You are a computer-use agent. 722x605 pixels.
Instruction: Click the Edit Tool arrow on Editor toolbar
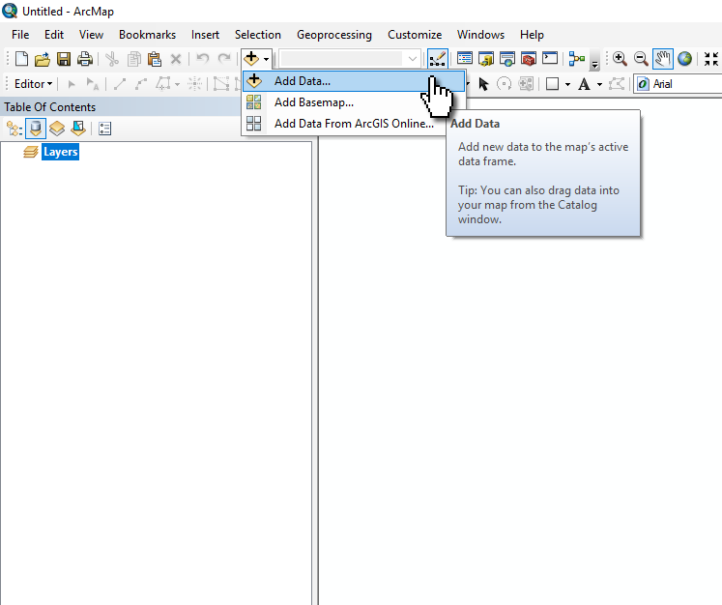[72, 84]
